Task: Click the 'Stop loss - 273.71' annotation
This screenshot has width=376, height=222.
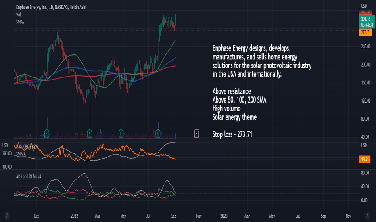Action: coord(232,134)
